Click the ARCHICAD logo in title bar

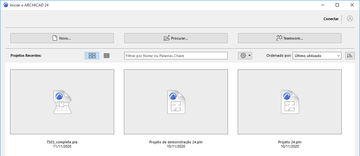[x=6, y=5]
